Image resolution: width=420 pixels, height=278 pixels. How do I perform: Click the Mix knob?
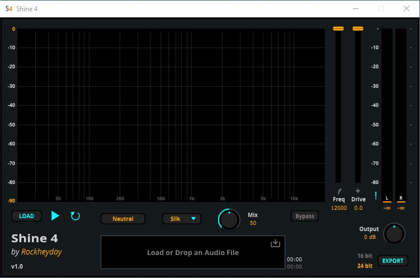coord(229,219)
